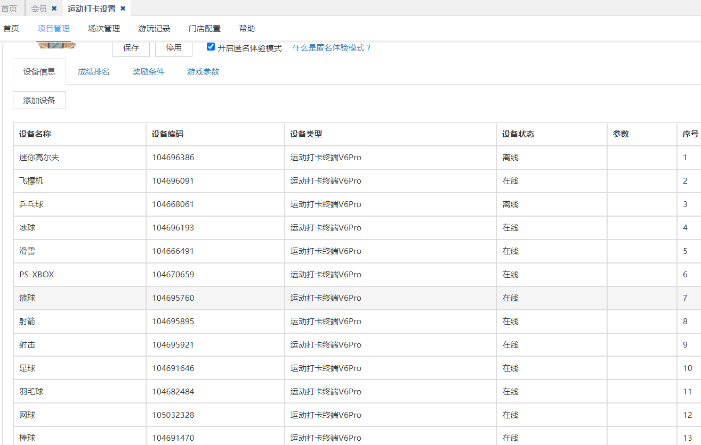Click device code 104682484

[173, 392]
